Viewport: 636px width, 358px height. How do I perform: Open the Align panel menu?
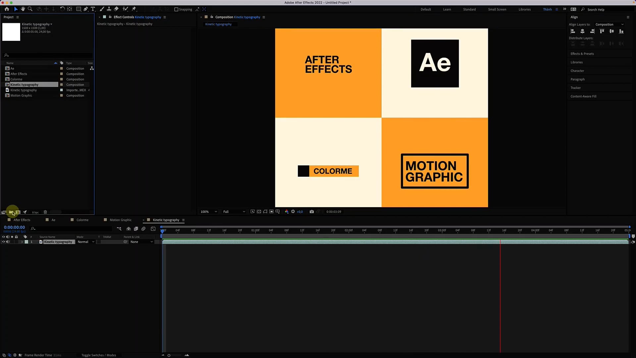pos(628,17)
